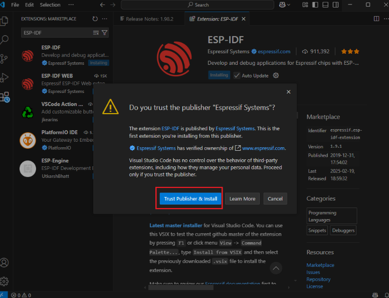Open the remote window status indicator
The image size is (389, 298).
pos(4,295)
